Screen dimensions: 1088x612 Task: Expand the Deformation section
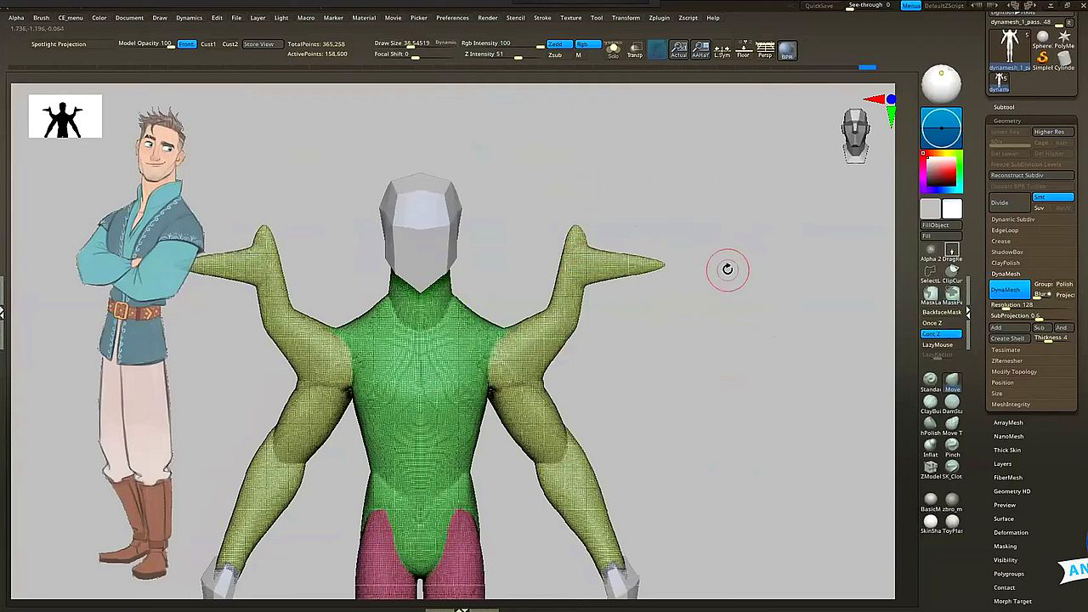pos(1011,532)
